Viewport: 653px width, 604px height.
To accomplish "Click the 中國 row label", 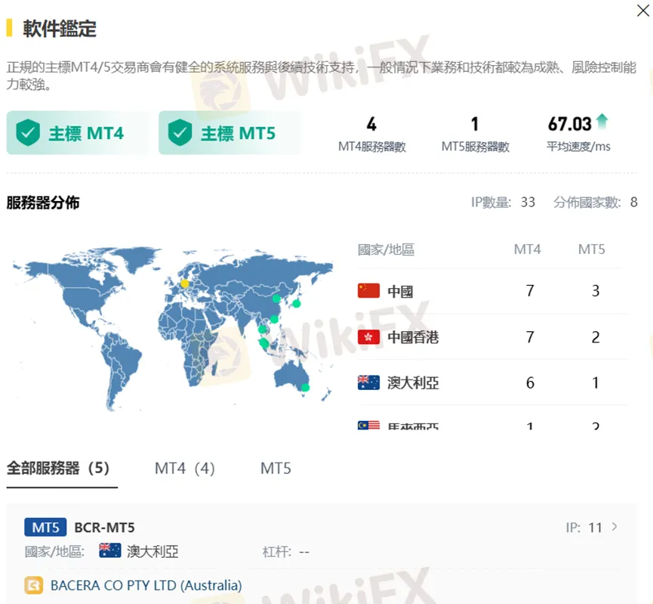I will (400, 291).
